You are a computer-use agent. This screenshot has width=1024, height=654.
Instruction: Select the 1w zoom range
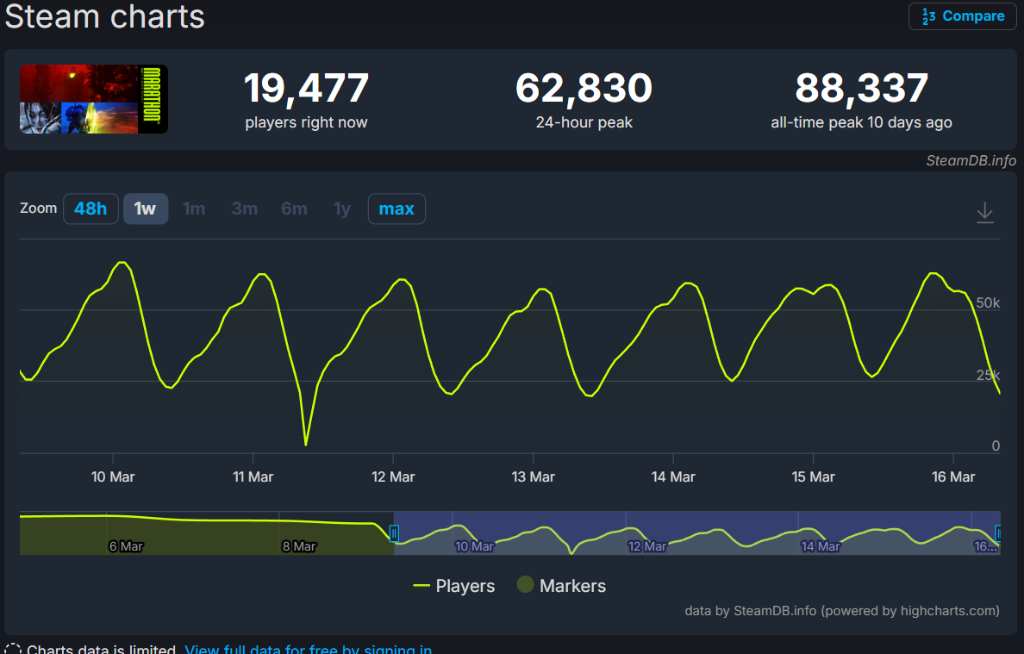click(146, 209)
